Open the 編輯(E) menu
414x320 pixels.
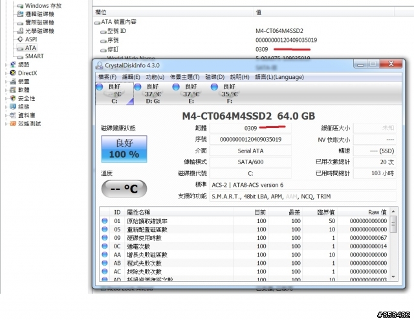(x=131, y=77)
